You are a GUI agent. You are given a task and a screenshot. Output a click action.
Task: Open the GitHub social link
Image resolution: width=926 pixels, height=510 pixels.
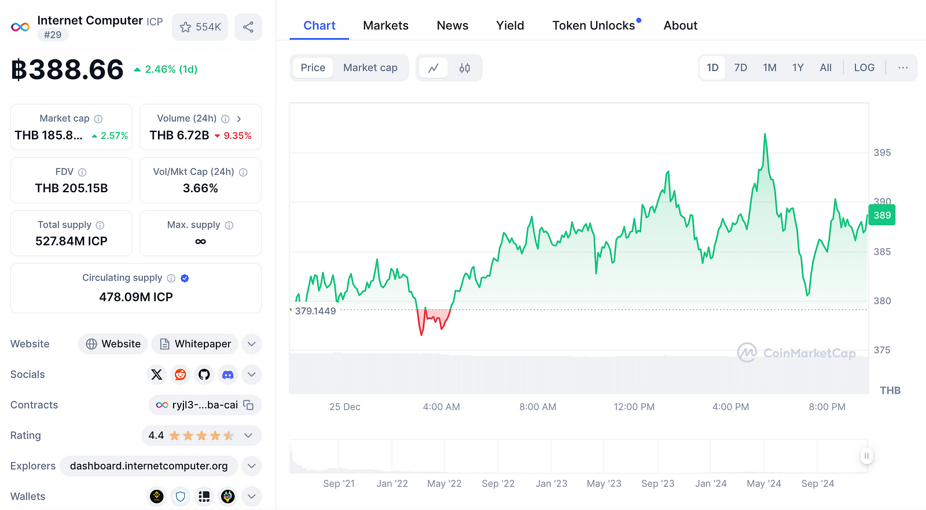pyautogui.click(x=204, y=375)
